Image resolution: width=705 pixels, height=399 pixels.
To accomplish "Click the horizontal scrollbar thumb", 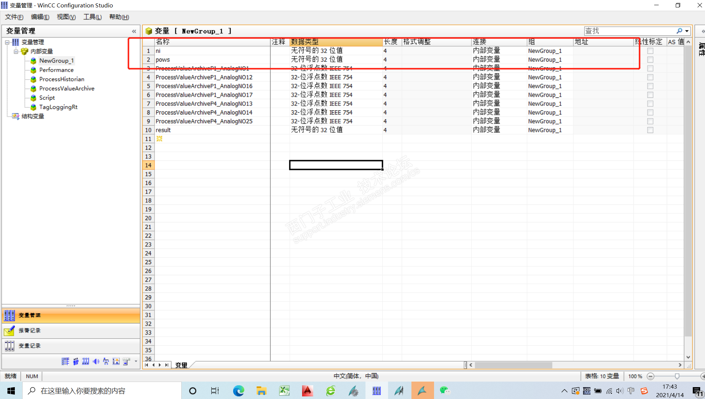I will point(513,365).
